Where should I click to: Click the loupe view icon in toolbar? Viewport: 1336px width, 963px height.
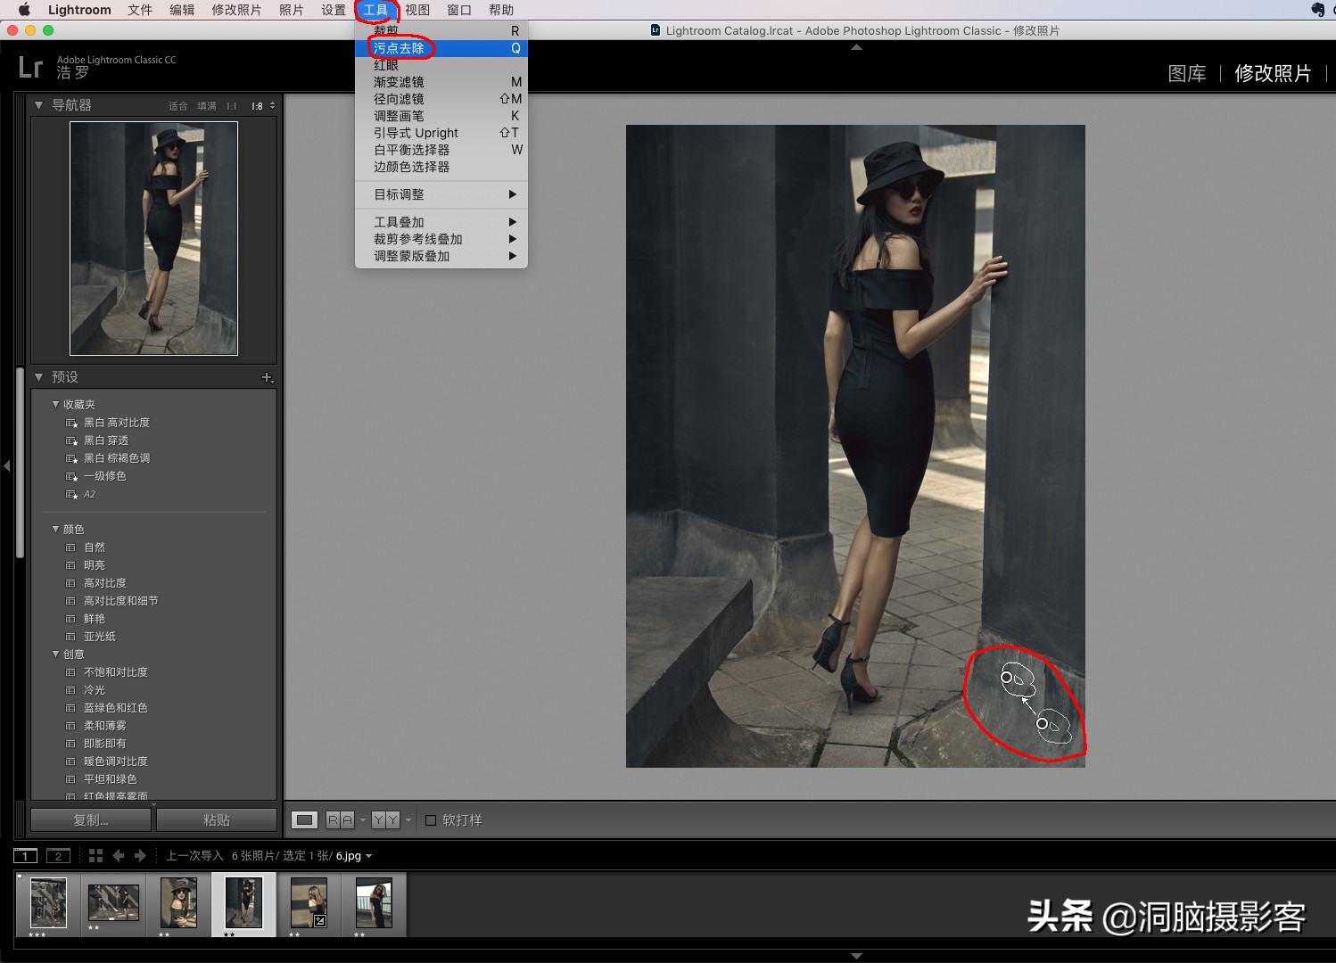click(x=305, y=819)
